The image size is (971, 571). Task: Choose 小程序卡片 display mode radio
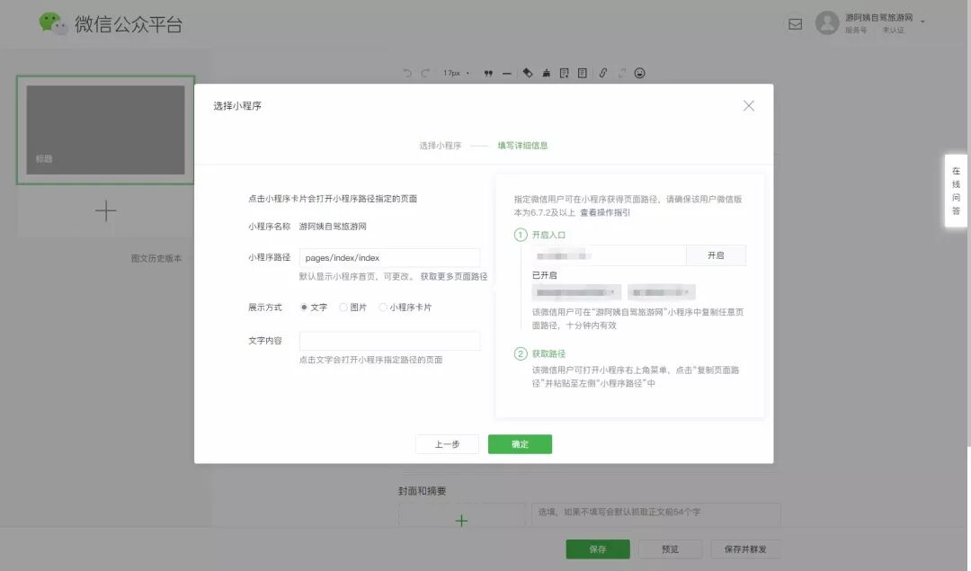pyautogui.click(x=383, y=308)
